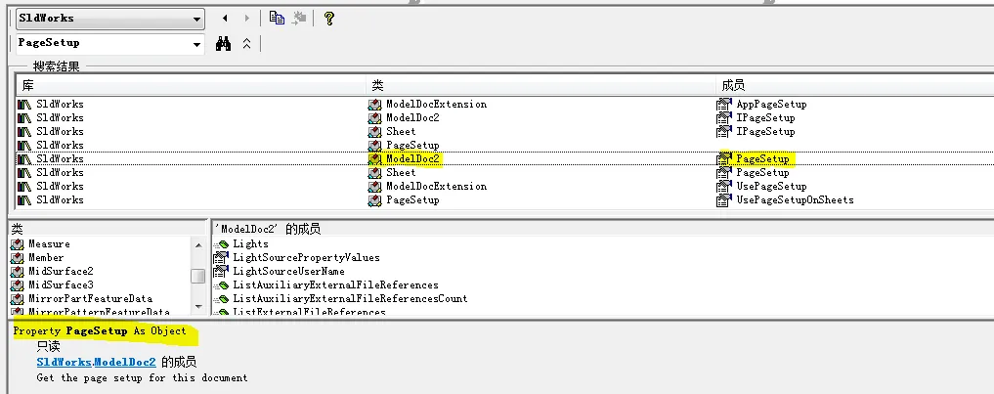Screen dimensions: 994x394
Task: Select highlighted ModelDoc2 class in PageSetup row
Action: [x=412, y=159]
